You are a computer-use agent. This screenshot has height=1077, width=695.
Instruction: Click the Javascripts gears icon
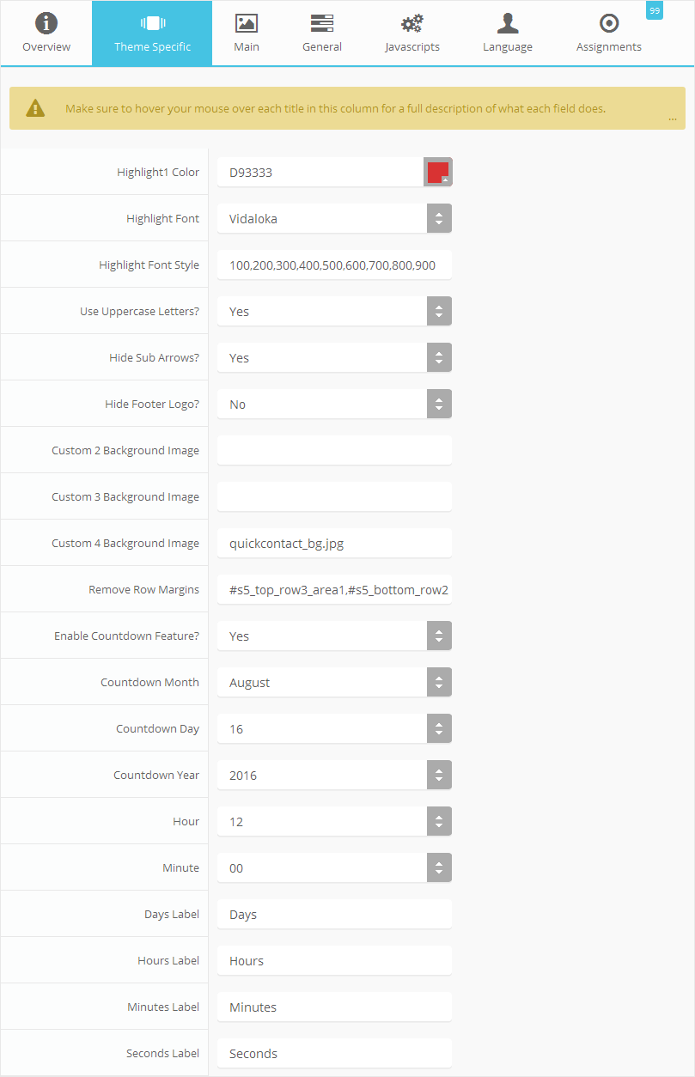point(412,23)
